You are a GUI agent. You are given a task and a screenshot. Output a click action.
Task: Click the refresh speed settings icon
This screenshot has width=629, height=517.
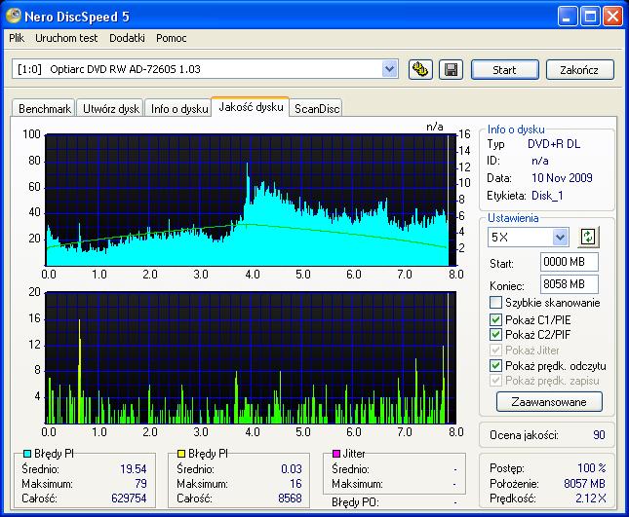coord(588,237)
